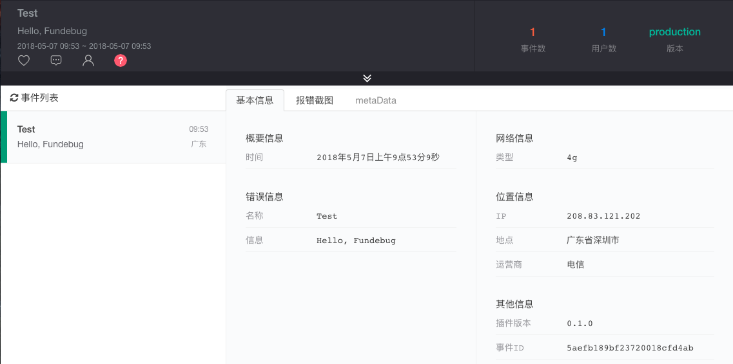Screen dimensions: 733x364
Task: Switch to the 基本信息 tab
Action: [255, 100]
